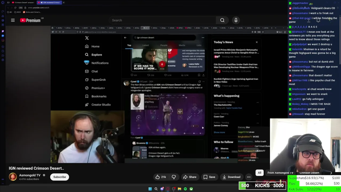
Task: Open the YouTube guide hamburger menu
Action: point(13,20)
